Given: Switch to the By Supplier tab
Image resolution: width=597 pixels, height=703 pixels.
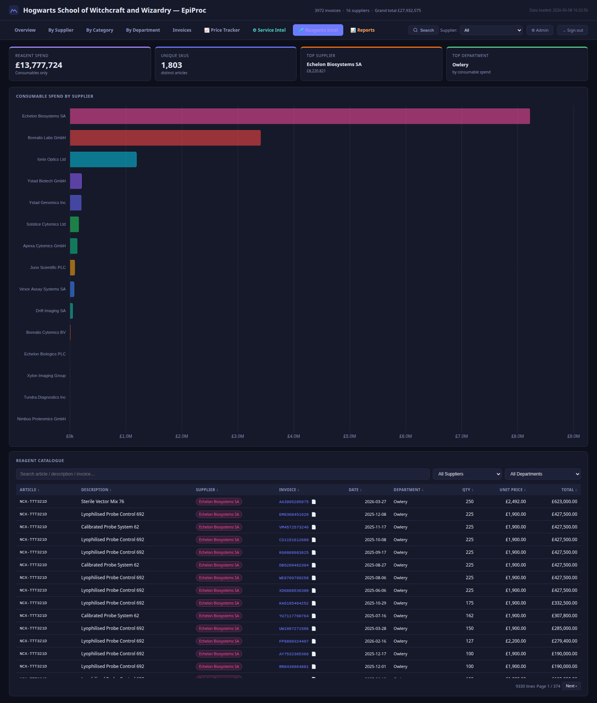Looking at the screenshot, I should coord(61,30).
